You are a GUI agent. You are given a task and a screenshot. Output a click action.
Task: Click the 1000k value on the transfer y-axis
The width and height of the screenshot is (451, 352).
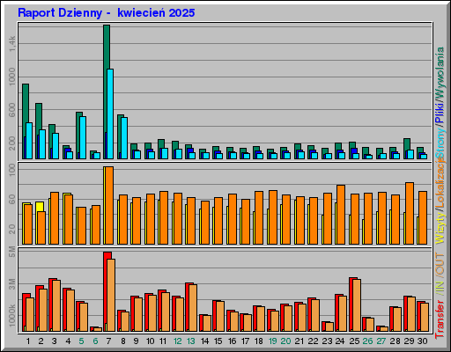click(11, 316)
